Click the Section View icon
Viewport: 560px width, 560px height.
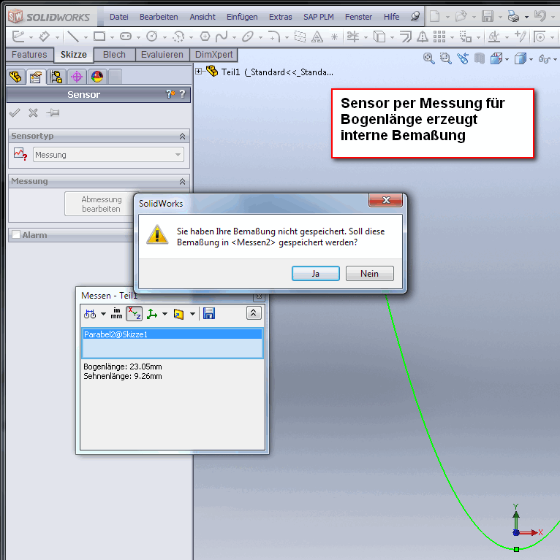480,58
